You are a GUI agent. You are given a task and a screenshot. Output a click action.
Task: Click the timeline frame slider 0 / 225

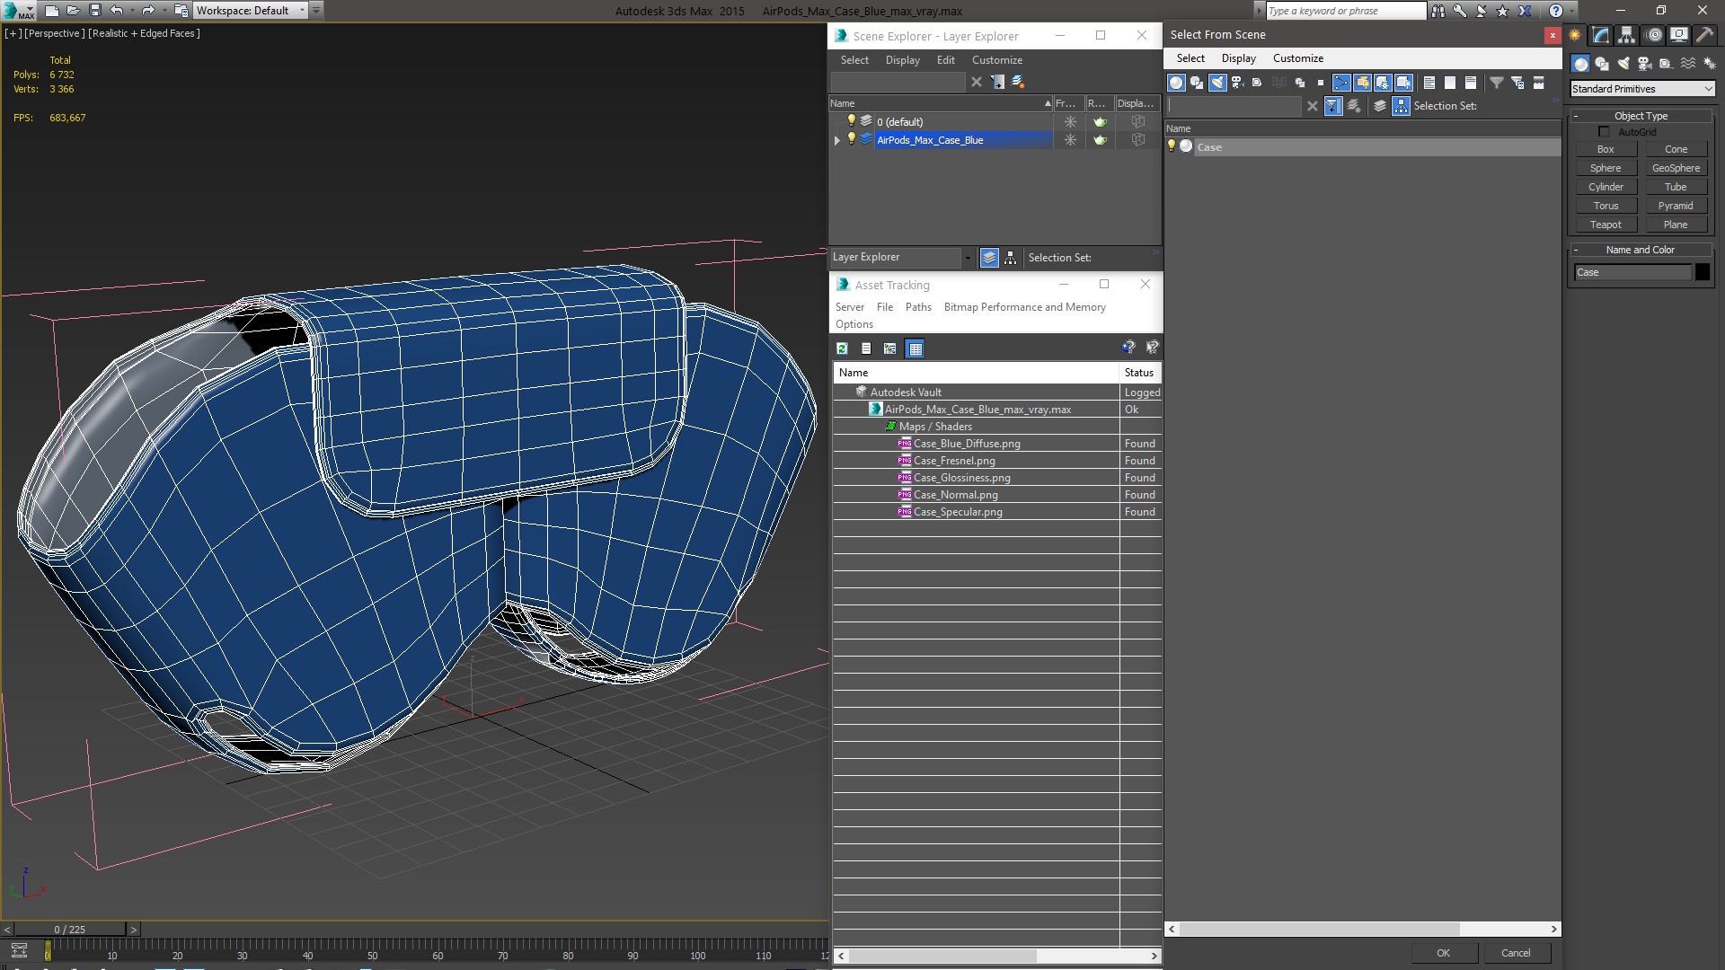[x=70, y=930]
